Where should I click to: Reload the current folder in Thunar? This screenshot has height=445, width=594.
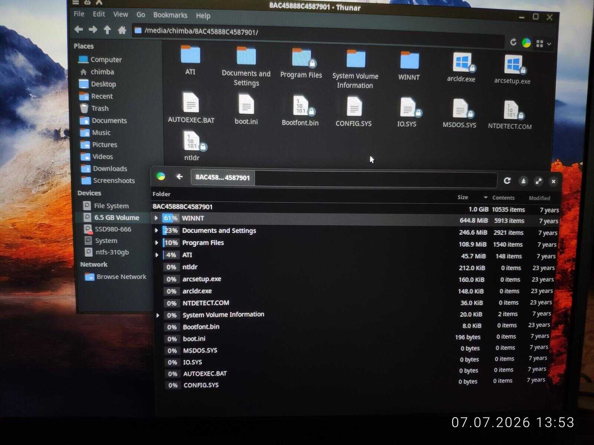[513, 42]
